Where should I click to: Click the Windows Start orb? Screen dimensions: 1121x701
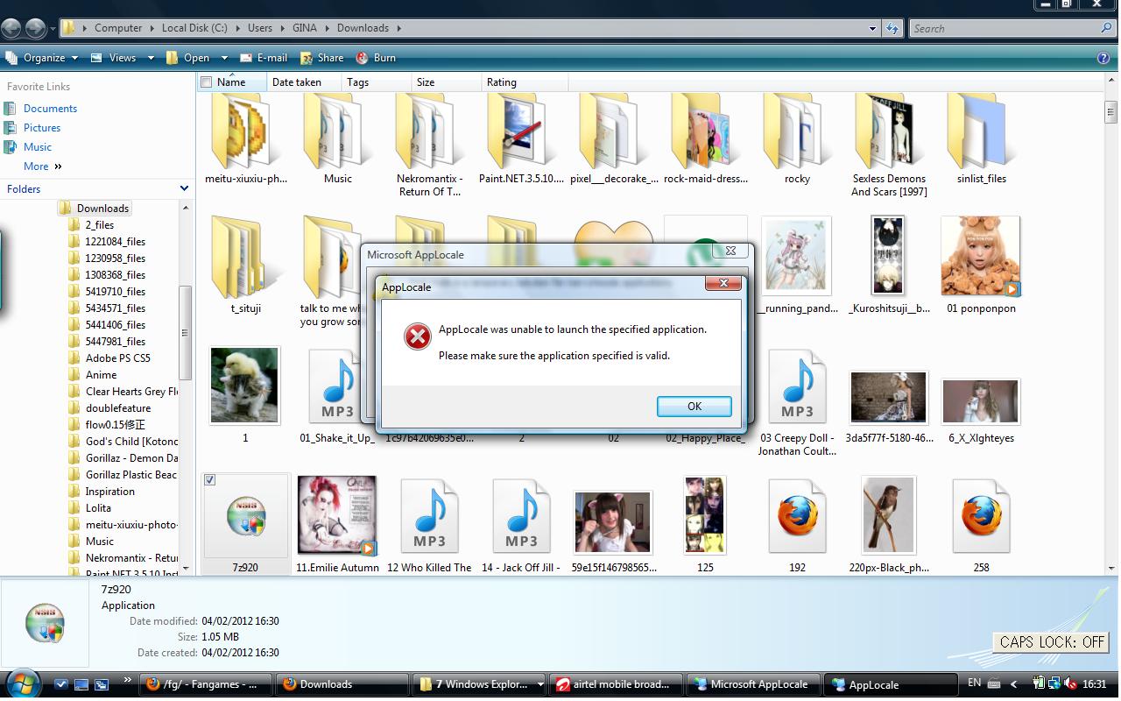[24, 683]
